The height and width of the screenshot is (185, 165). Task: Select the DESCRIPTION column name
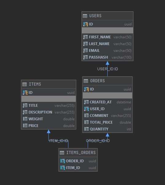40,112
